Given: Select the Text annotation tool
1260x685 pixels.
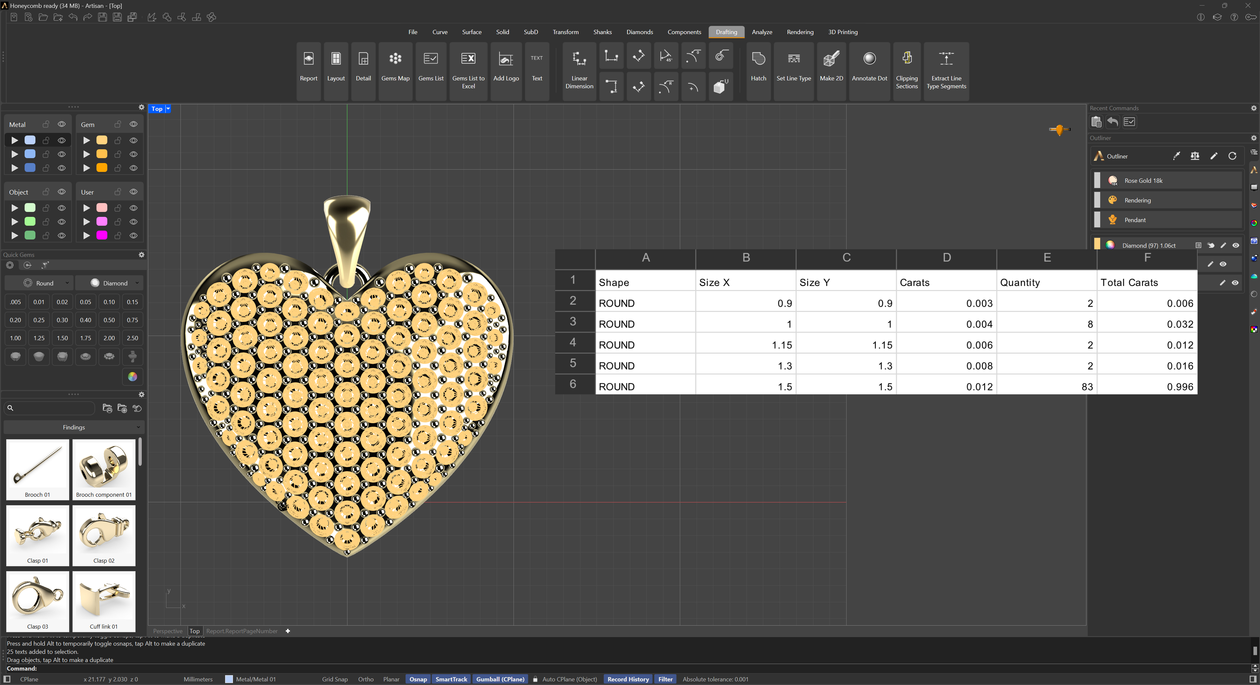Looking at the screenshot, I should (x=537, y=72).
